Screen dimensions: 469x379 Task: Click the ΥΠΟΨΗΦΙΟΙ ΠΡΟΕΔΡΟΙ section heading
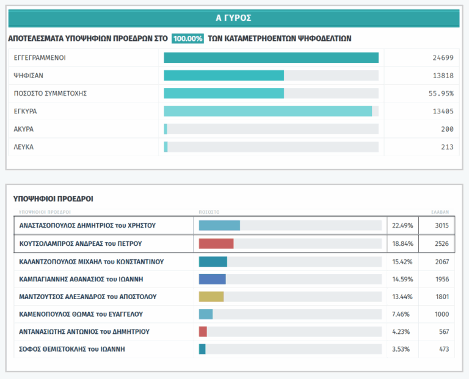[x=53, y=199]
